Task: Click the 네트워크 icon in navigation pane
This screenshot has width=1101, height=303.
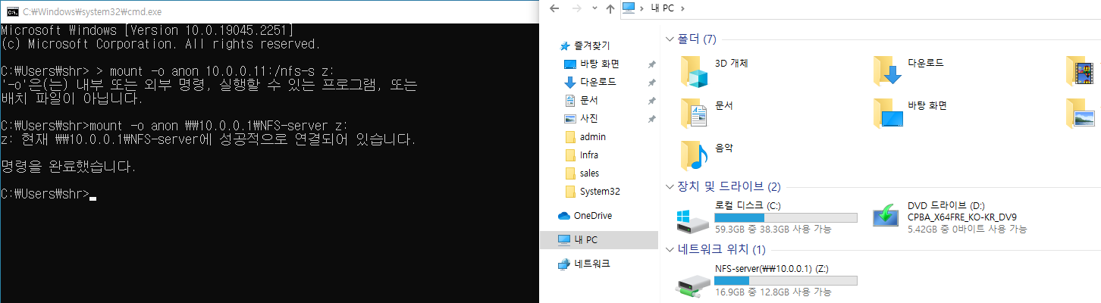Action: pyautogui.click(x=563, y=264)
